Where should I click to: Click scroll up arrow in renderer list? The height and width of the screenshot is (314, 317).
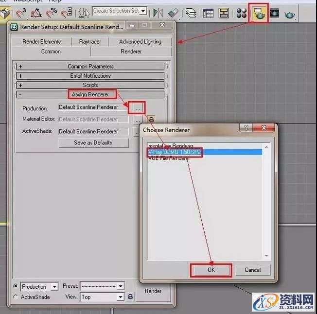point(266,147)
